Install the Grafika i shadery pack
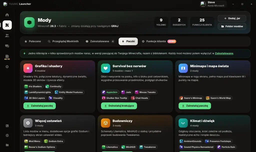 point(39,106)
